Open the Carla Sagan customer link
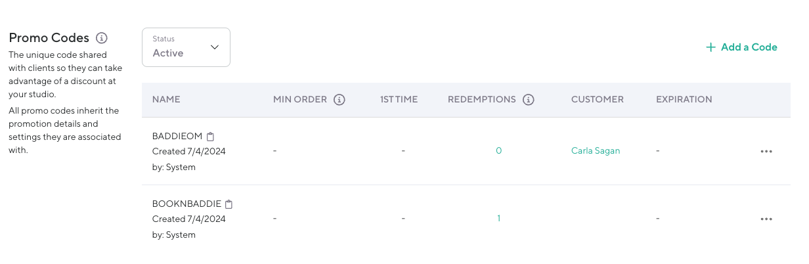The height and width of the screenshot is (264, 809). [x=596, y=151]
